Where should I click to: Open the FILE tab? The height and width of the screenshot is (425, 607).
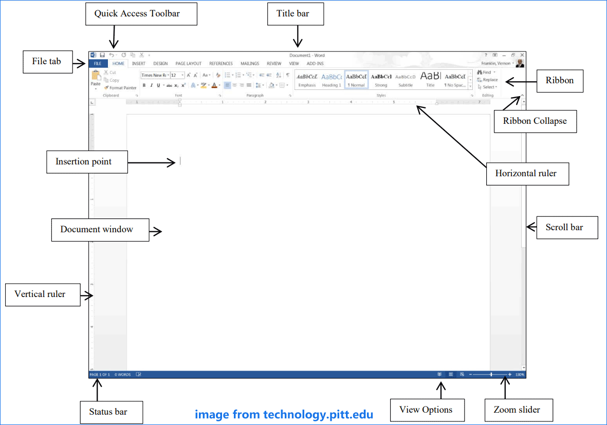(98, 63)
